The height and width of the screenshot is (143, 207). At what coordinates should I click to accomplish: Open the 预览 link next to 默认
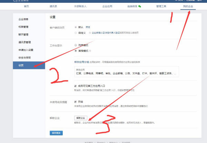88,27
